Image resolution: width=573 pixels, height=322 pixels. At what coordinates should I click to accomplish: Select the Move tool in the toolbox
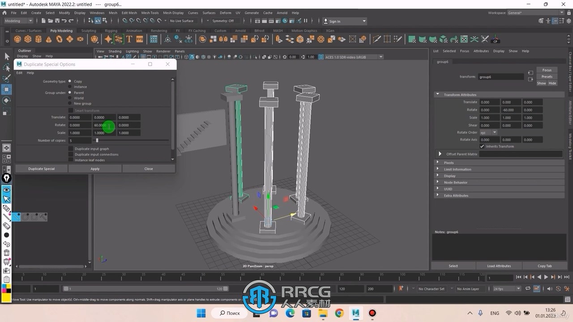tap(7, 89)
